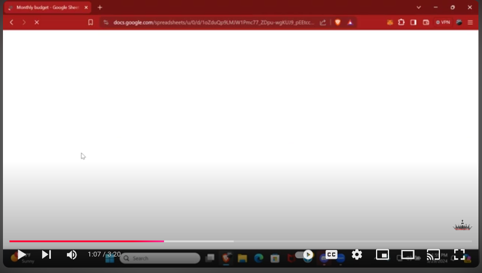Play the video

click(21, 255)
